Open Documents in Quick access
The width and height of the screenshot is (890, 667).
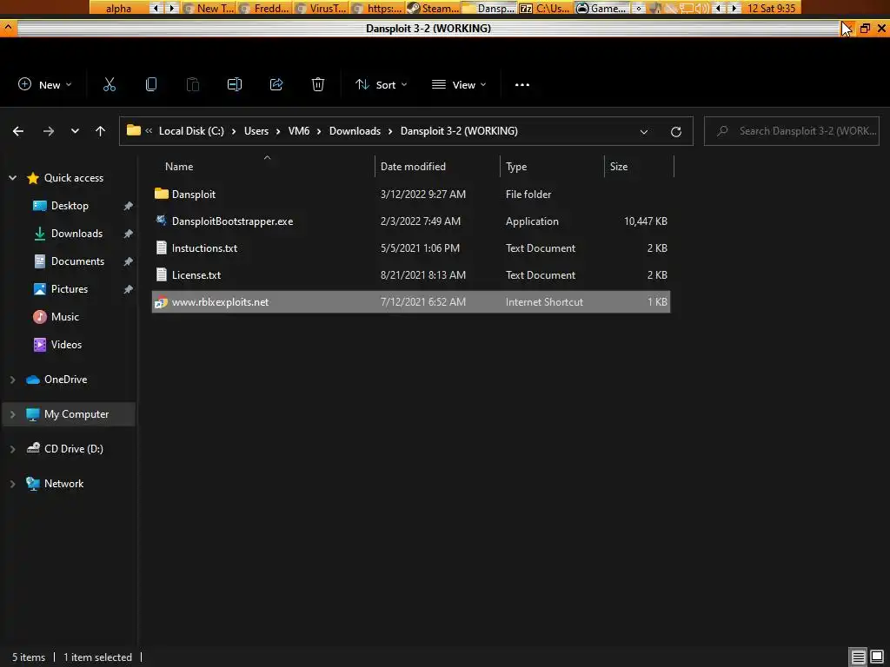point(77,261)
